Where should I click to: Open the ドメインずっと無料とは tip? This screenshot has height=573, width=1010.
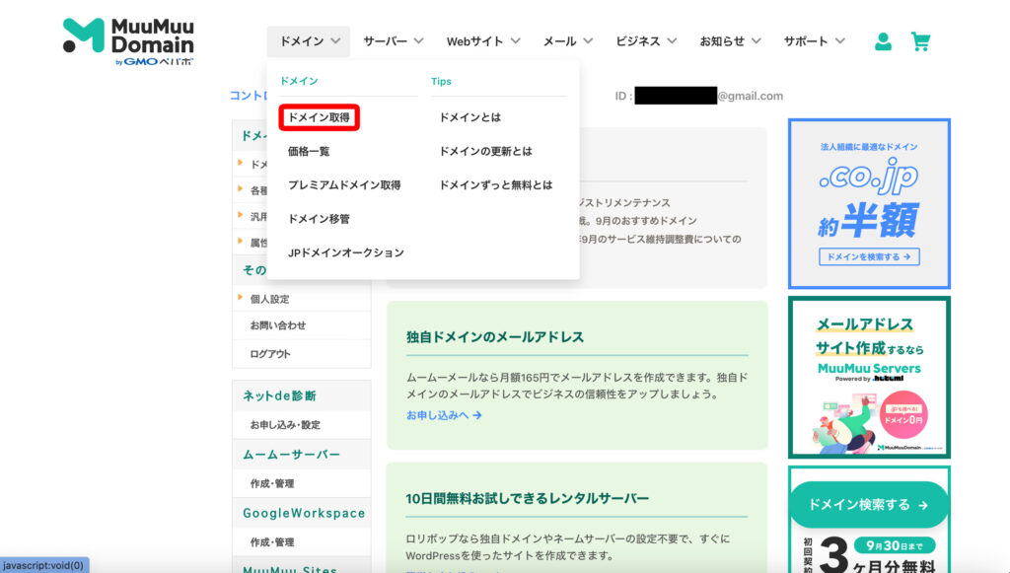(496, 184)
